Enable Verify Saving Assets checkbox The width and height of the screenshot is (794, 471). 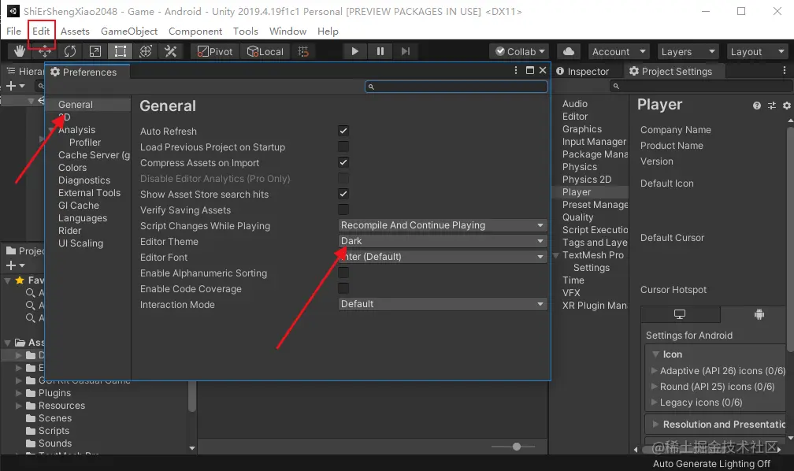[x=343, y=210]
